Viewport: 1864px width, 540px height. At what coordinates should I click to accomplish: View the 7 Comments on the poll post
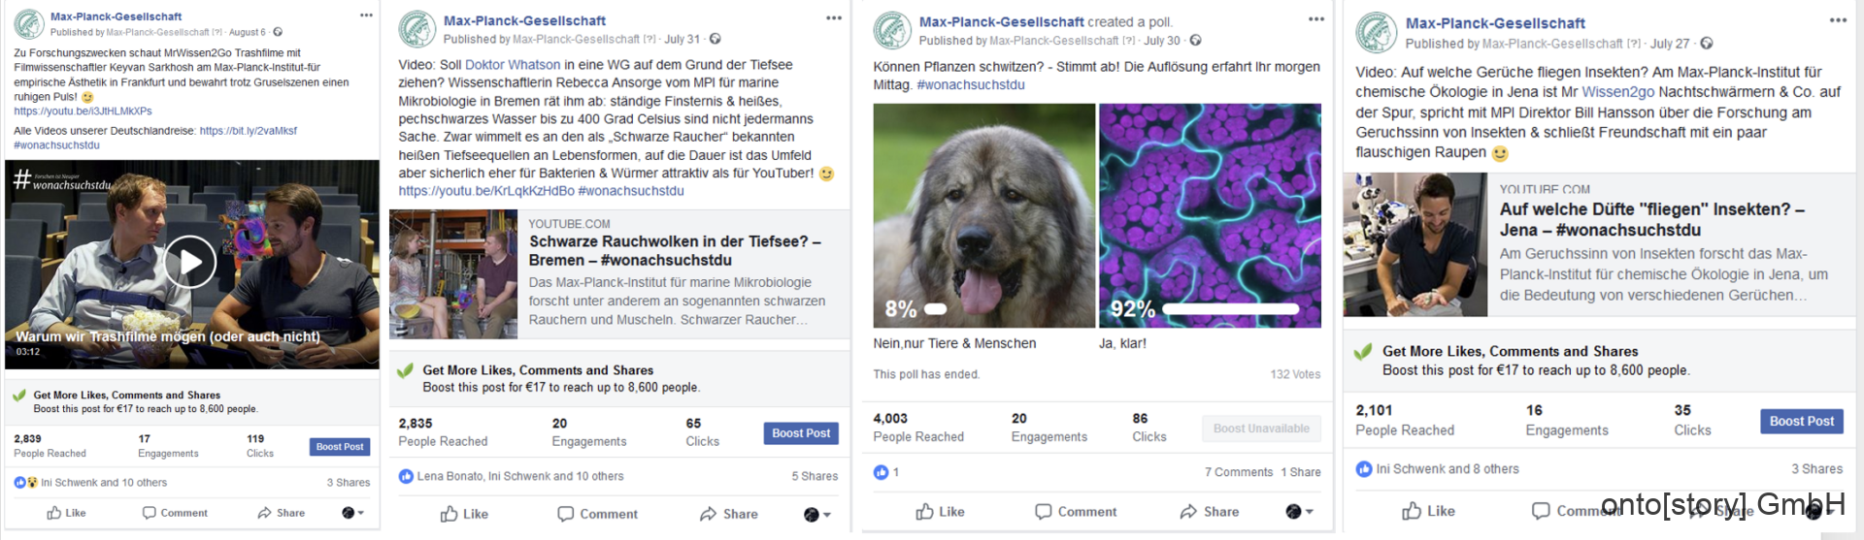[1238, 472]
